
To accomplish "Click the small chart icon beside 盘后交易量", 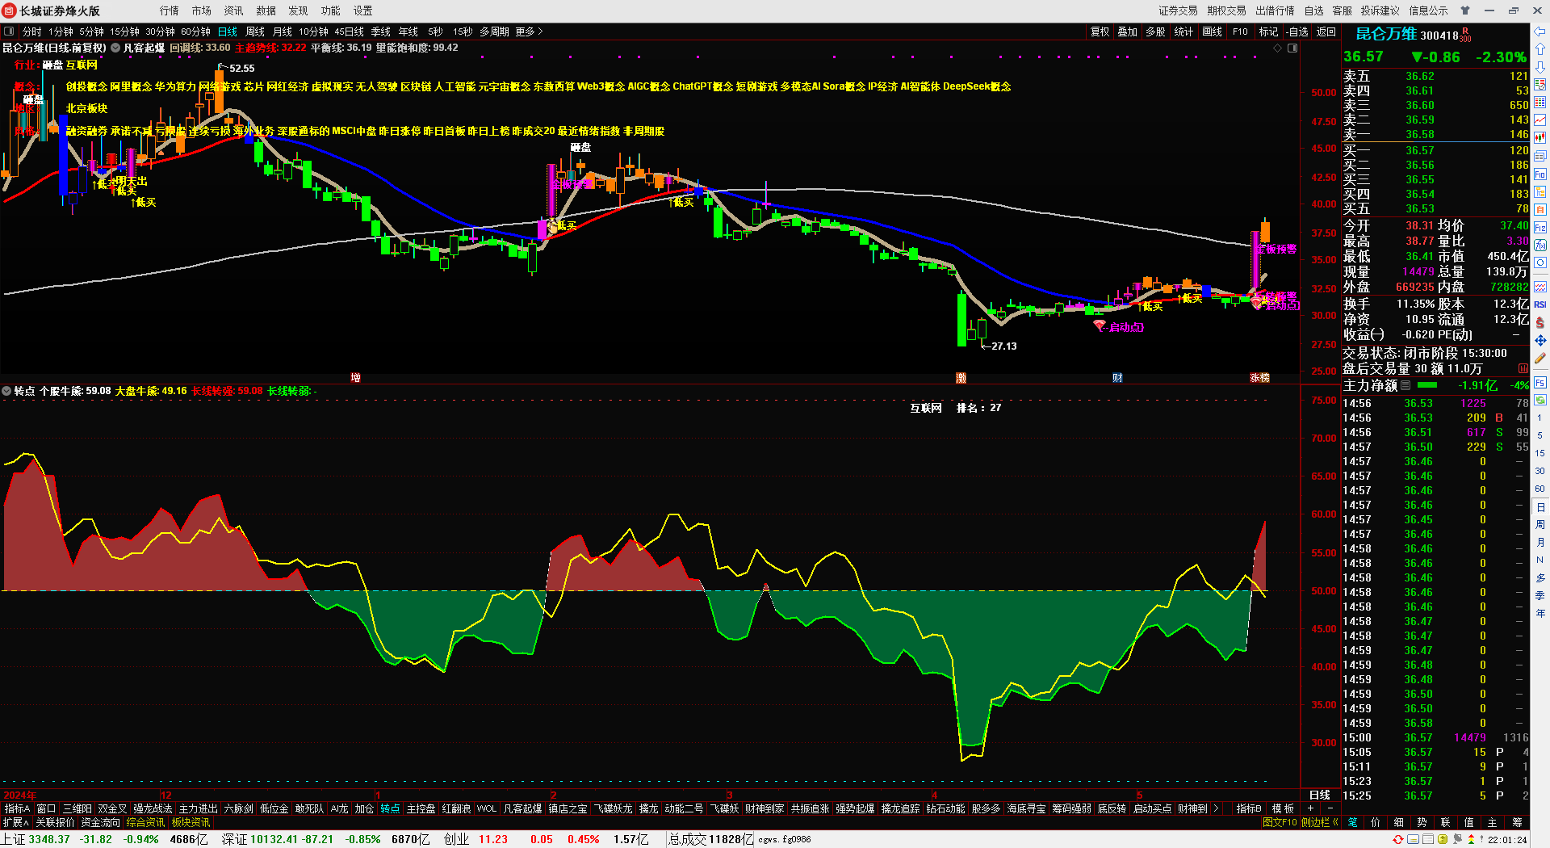I will pos(1523,368).
